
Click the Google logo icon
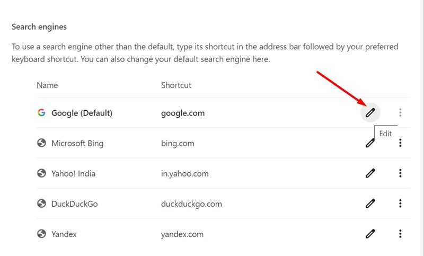41,112
